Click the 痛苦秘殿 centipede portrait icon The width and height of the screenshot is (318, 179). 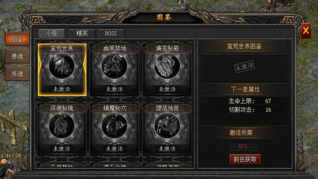coord(167,66)
